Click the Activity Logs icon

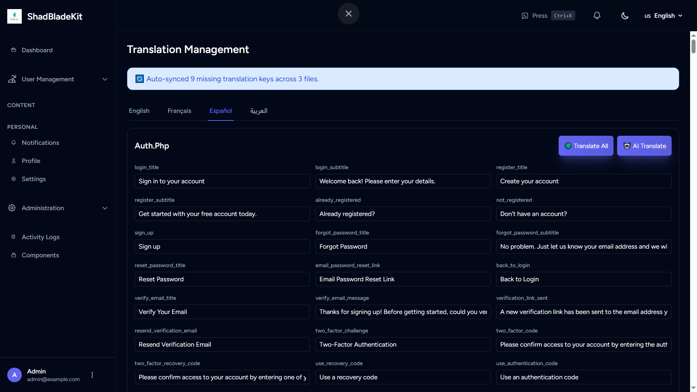(13, 237)
